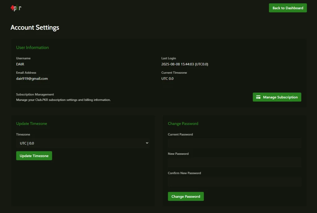This screenshot has width=317, height=213.
Task: Open the Manage Subscription page
Action: point(277,97)
